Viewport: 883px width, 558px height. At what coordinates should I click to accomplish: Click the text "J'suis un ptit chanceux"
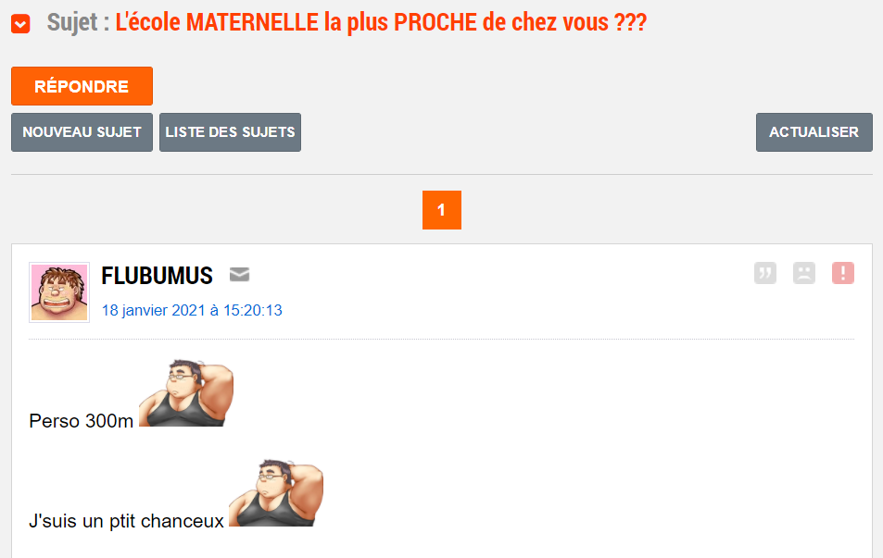click(x=126, y=521)
